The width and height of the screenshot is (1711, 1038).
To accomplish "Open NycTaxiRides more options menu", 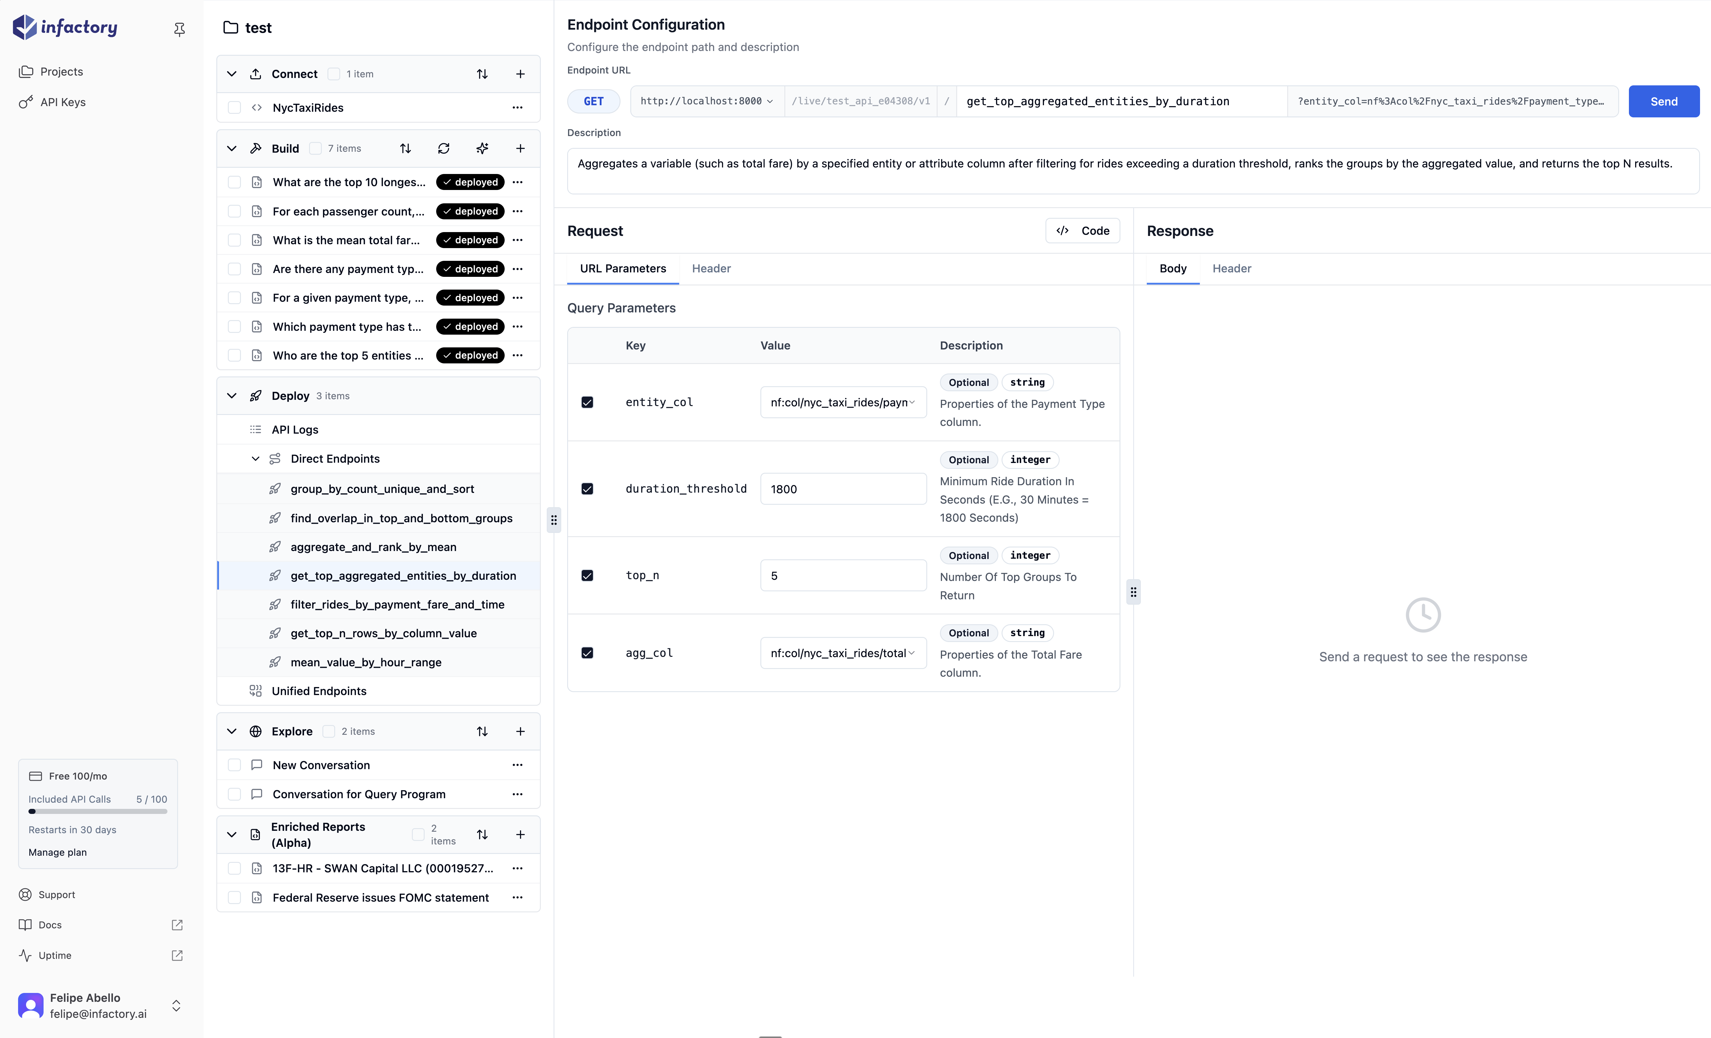I will [517, 108].
